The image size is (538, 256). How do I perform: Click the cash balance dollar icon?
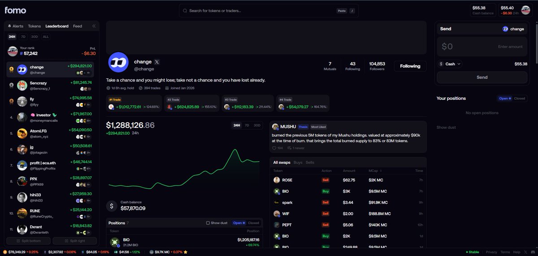[x=112, y=206]
